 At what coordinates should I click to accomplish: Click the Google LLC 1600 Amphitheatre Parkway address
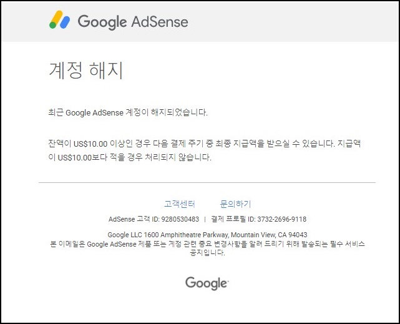coord(207,235)
